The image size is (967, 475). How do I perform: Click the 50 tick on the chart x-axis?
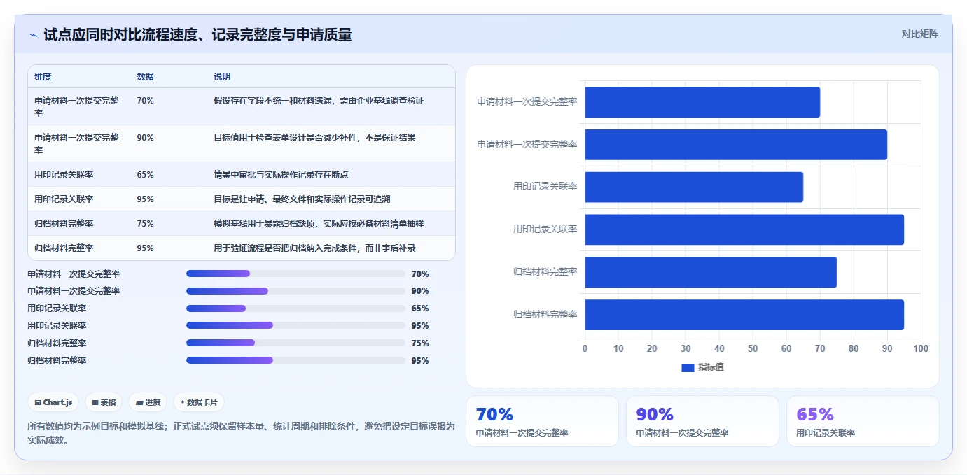753,348
